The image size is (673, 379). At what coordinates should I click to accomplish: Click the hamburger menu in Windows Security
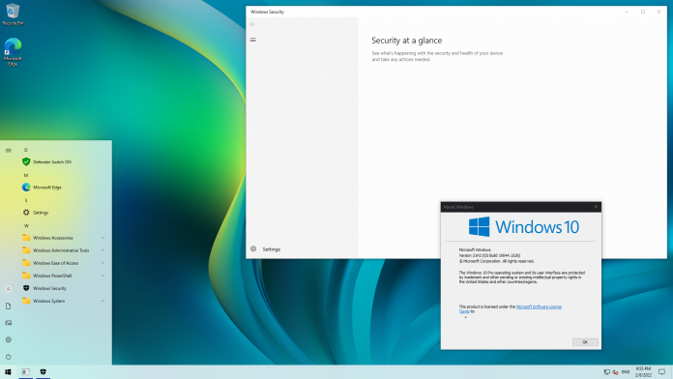pyautogui.click(x=253, y=40)
